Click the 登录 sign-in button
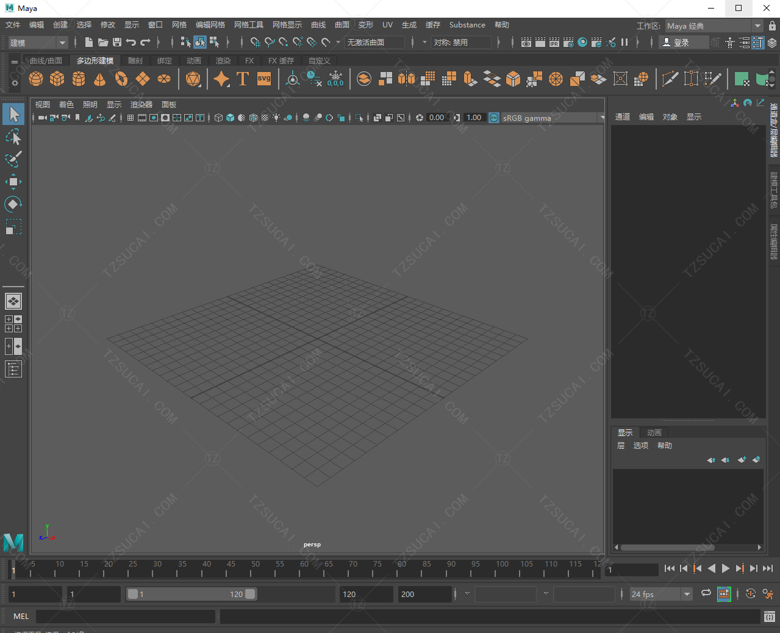Viewport: 780px width, 633px height. 681,42
